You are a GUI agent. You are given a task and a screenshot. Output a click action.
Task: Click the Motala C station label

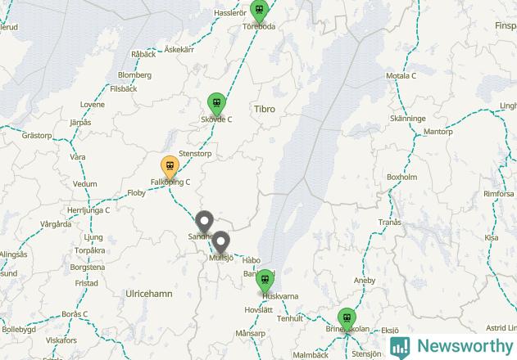click(x=401, y=76)
